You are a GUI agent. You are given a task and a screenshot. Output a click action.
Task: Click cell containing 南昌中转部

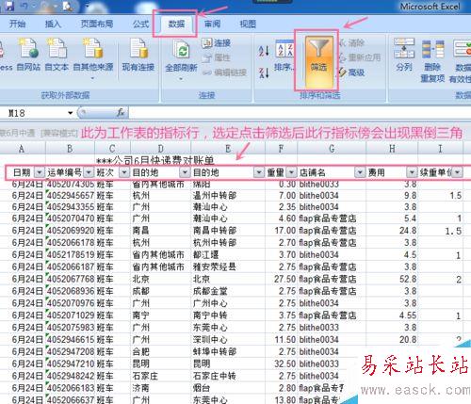pyautogui.click(x=229, y=231)
